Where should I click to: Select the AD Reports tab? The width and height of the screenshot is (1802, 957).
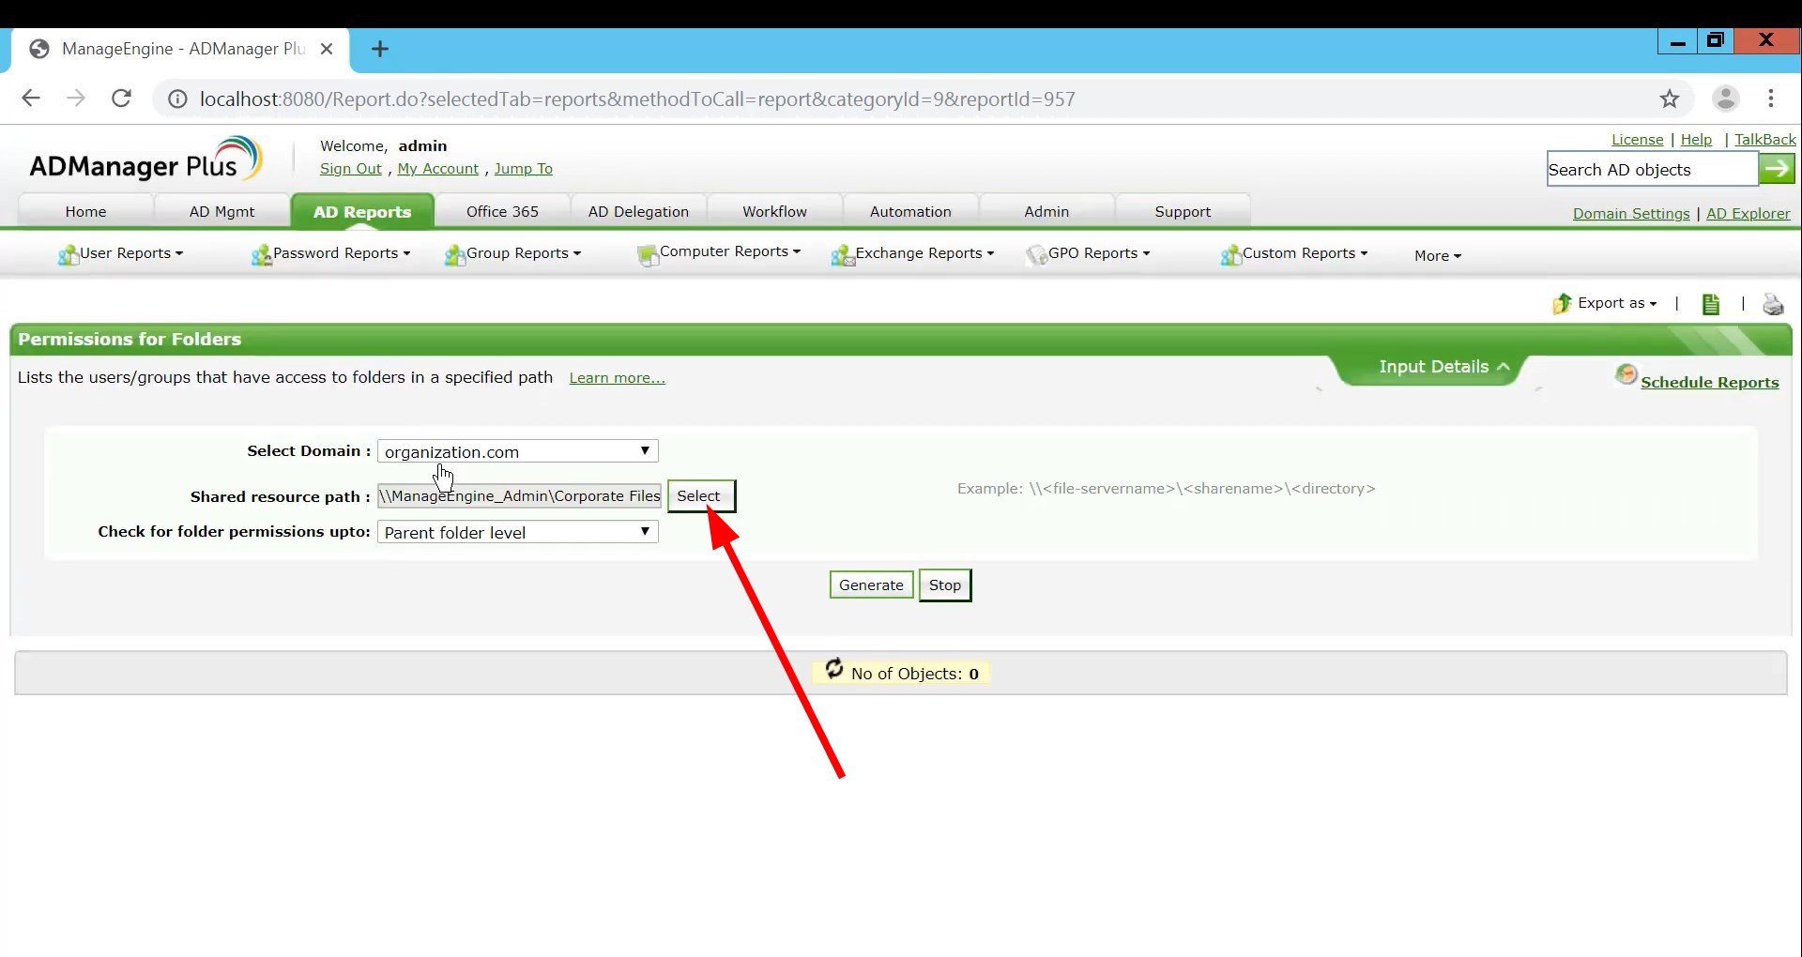click(x=362, y=211)
